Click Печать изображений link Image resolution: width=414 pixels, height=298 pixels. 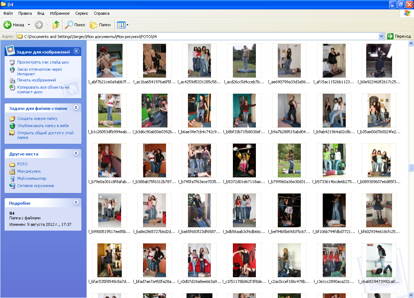[37, 80]
